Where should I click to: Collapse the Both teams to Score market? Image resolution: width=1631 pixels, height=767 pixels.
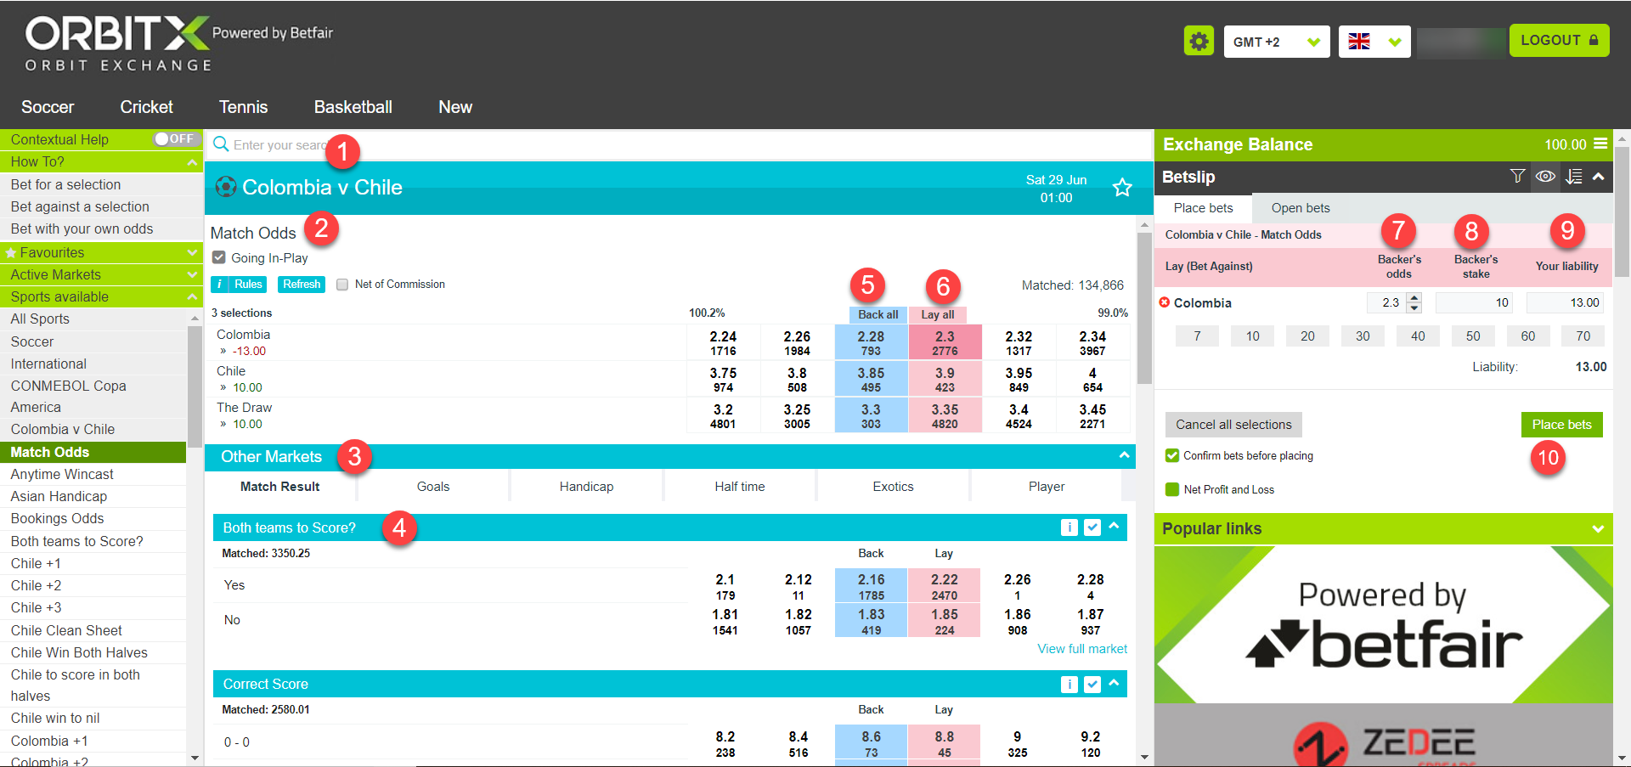pos(1114,527)
